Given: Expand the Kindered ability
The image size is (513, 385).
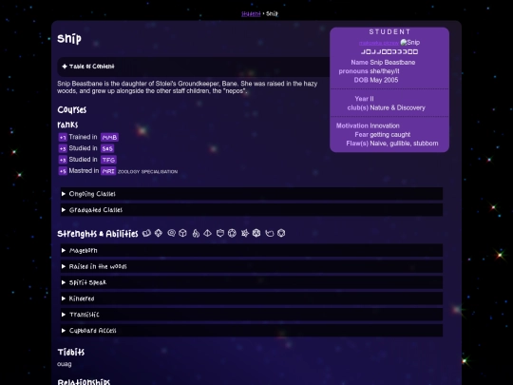Looking at the screenshot, I should click(252, 298).
